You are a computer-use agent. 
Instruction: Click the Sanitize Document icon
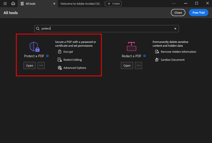click(157, 60)
